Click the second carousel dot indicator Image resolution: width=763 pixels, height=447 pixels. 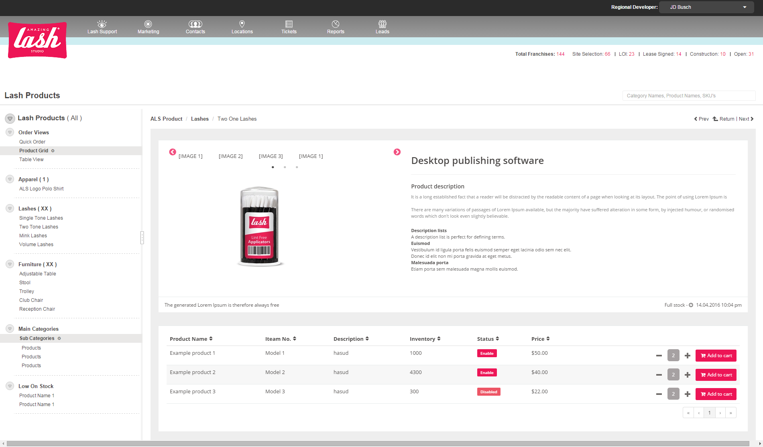tap(285, 167)
